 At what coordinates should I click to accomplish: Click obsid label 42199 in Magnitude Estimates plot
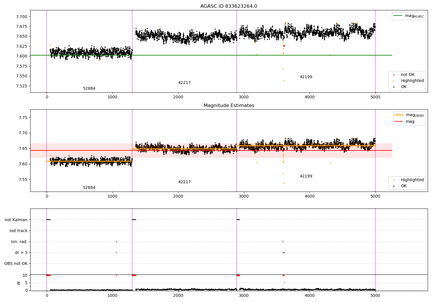(306, 176)
